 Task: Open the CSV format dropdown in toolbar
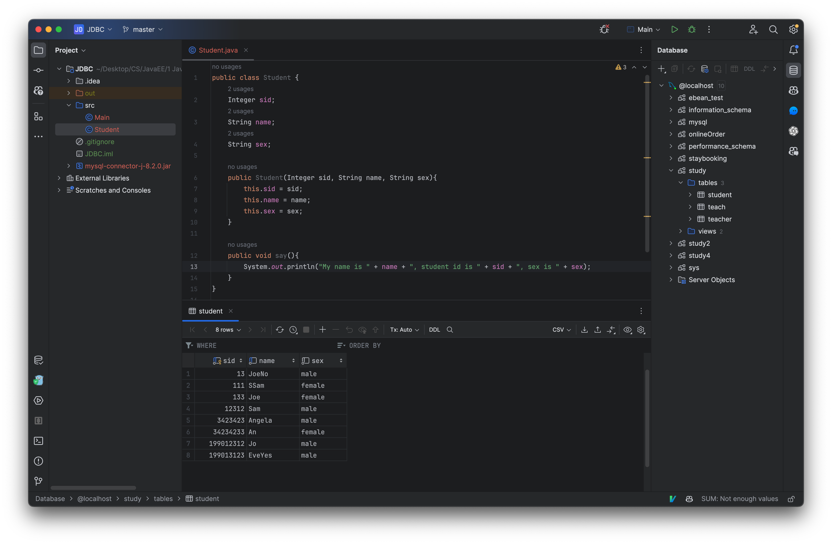click(560, 330)
